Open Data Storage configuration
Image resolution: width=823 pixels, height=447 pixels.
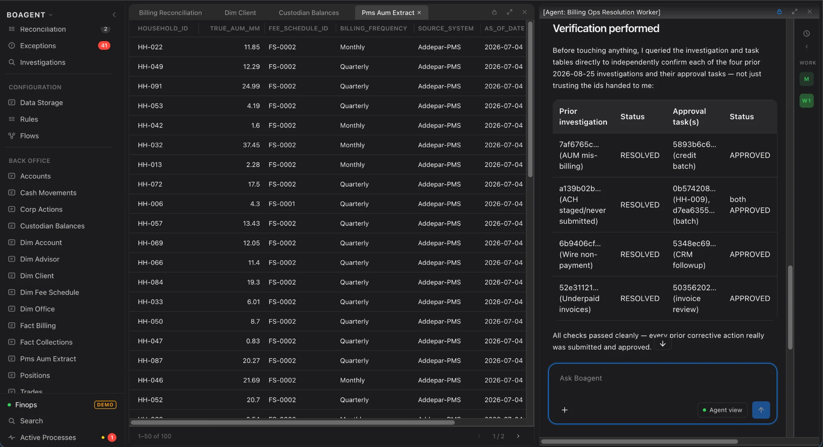coord(42,102)
